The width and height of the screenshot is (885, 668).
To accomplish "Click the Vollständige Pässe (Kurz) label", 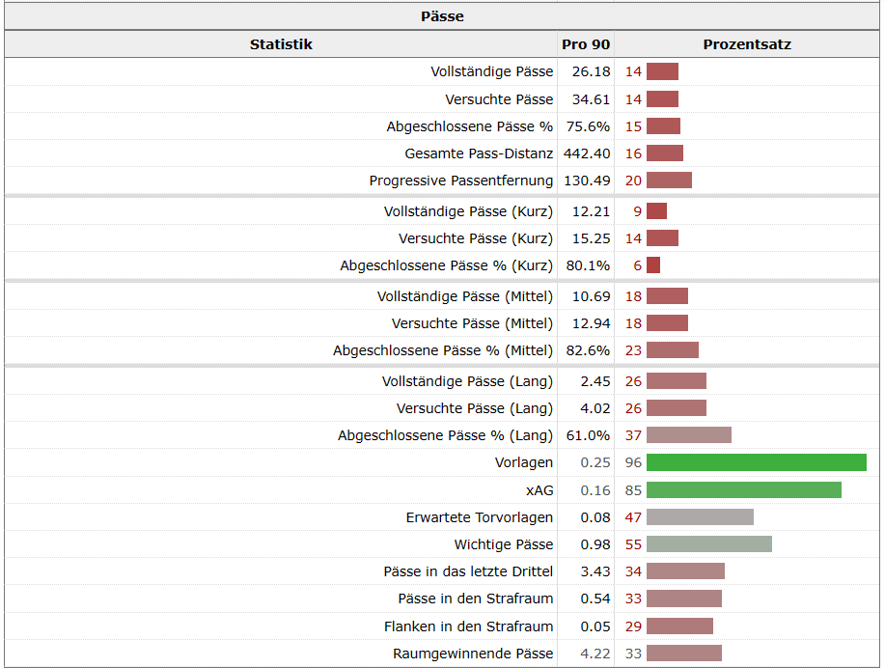I will tap(468, 211).
